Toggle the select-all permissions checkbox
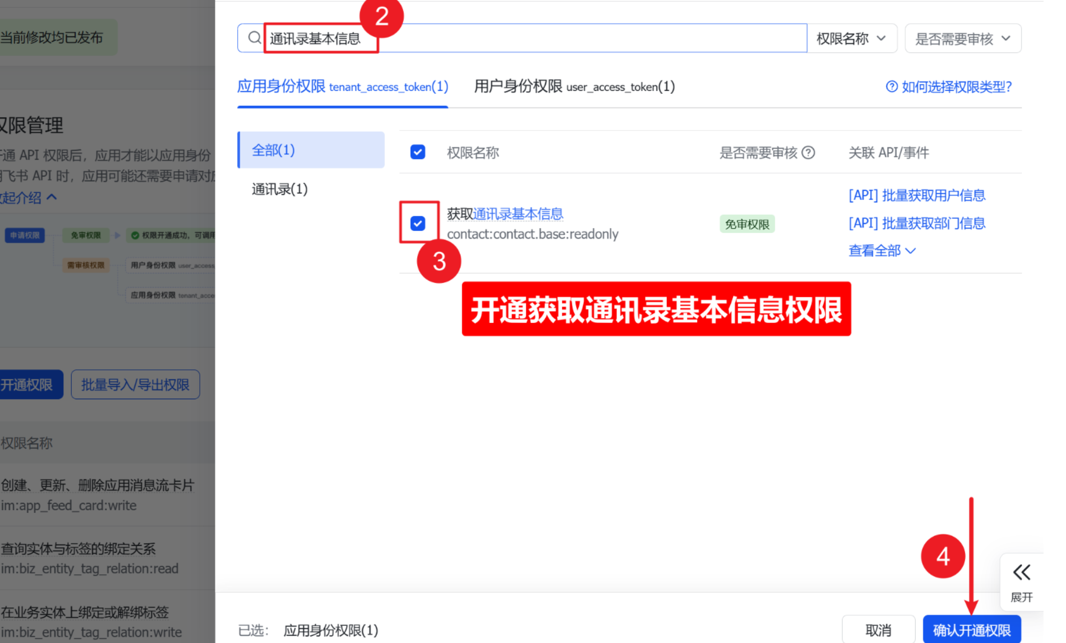Screen dimensions: 1066x643 point(417,152)
